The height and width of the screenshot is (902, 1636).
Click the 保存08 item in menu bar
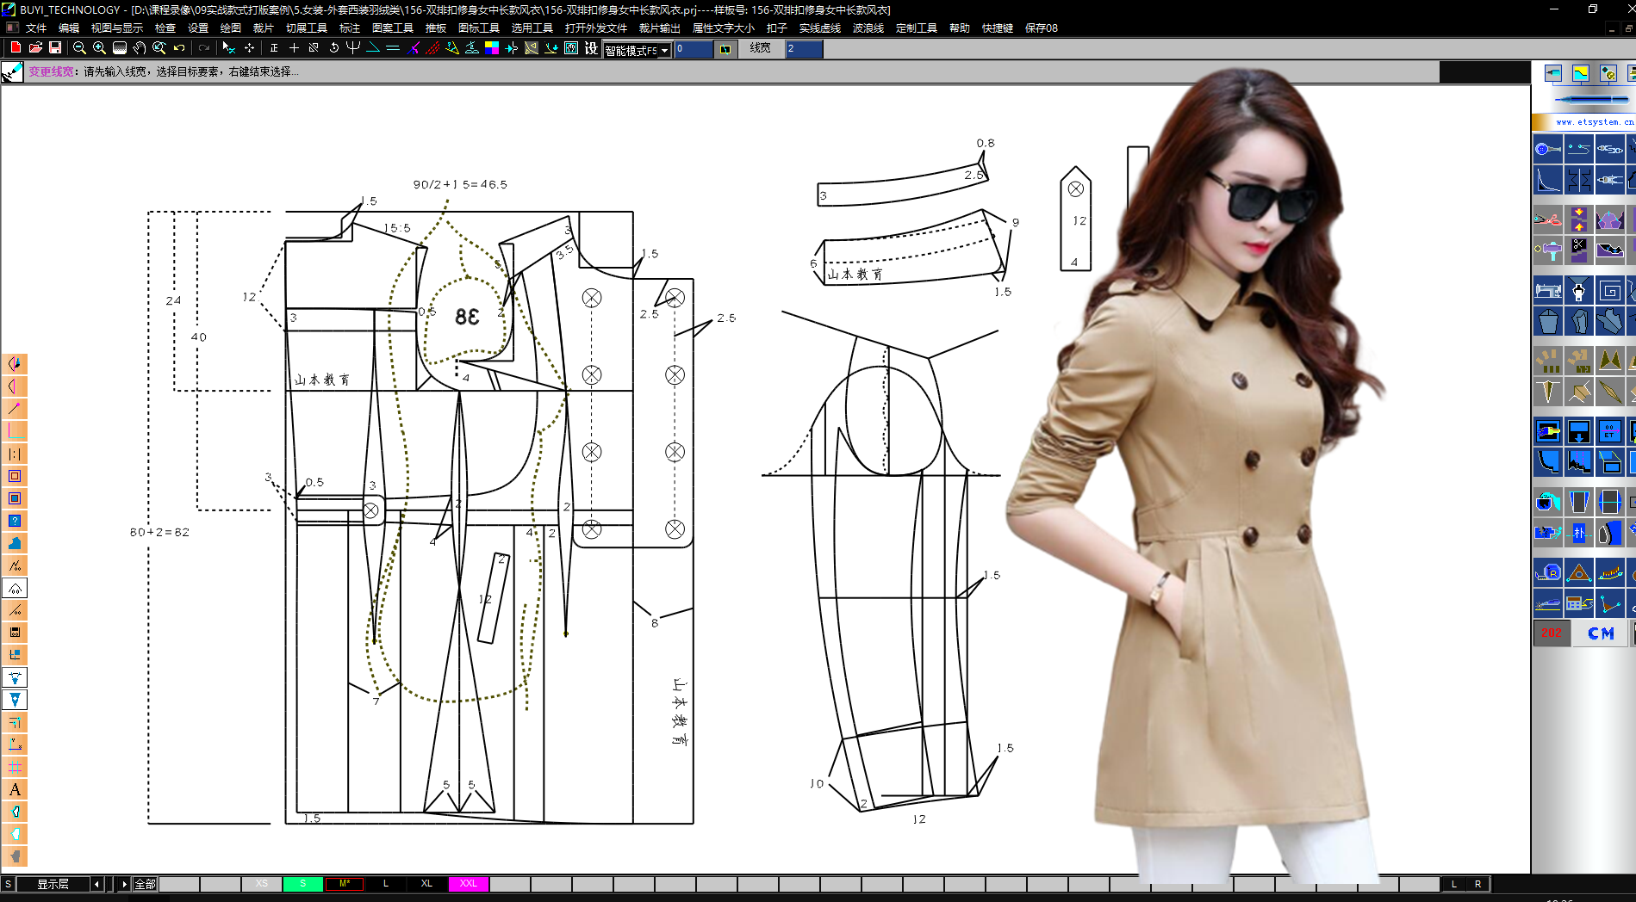tap(1042, 28)
